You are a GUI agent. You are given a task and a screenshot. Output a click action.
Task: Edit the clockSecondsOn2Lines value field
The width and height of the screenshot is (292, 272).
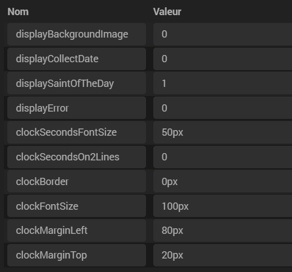(222, 157)
